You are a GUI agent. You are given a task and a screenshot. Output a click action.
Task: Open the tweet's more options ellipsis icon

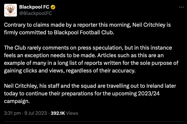coord(181,7)
